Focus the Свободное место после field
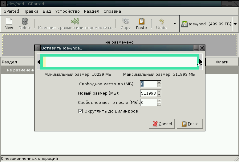 149,103
